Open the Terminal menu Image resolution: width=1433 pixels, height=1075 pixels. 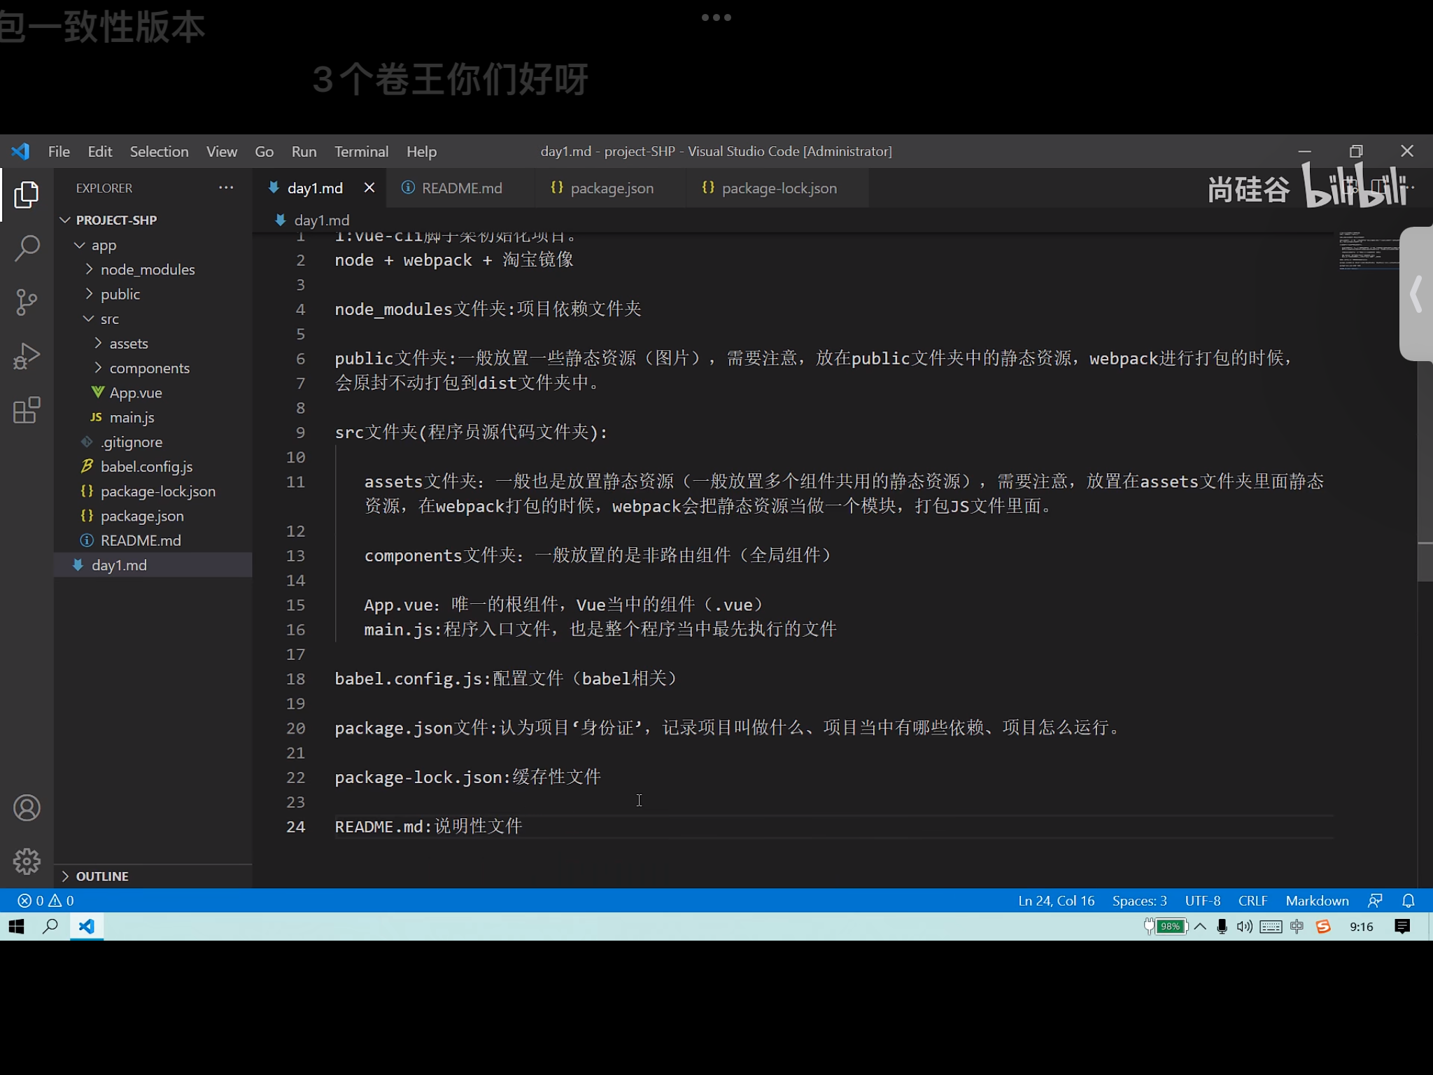[360, 151]
